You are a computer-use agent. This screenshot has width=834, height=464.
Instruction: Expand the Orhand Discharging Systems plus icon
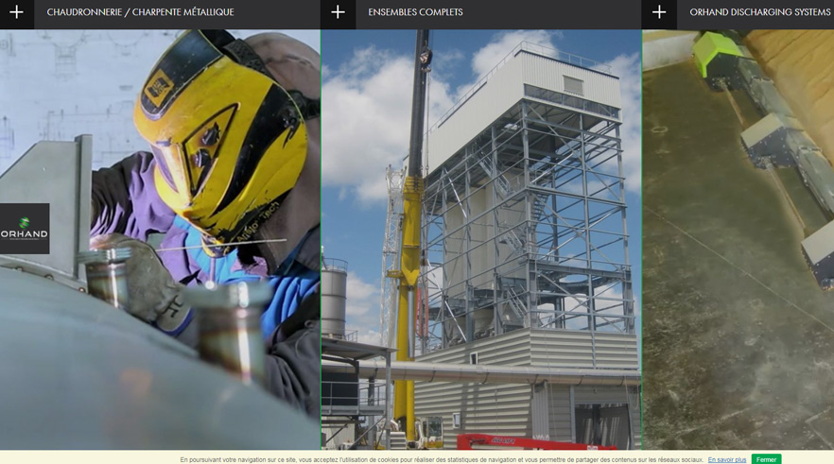[659, 12]
